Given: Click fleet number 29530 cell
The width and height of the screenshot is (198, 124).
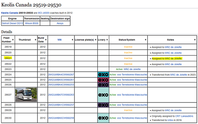Looking at the screenshot, I should pyautogui.click(x=8, y=118).
